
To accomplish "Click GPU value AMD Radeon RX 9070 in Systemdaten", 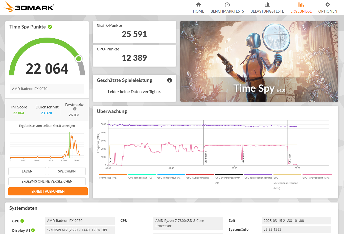I will pyautogui.click(x=80, y=221).
